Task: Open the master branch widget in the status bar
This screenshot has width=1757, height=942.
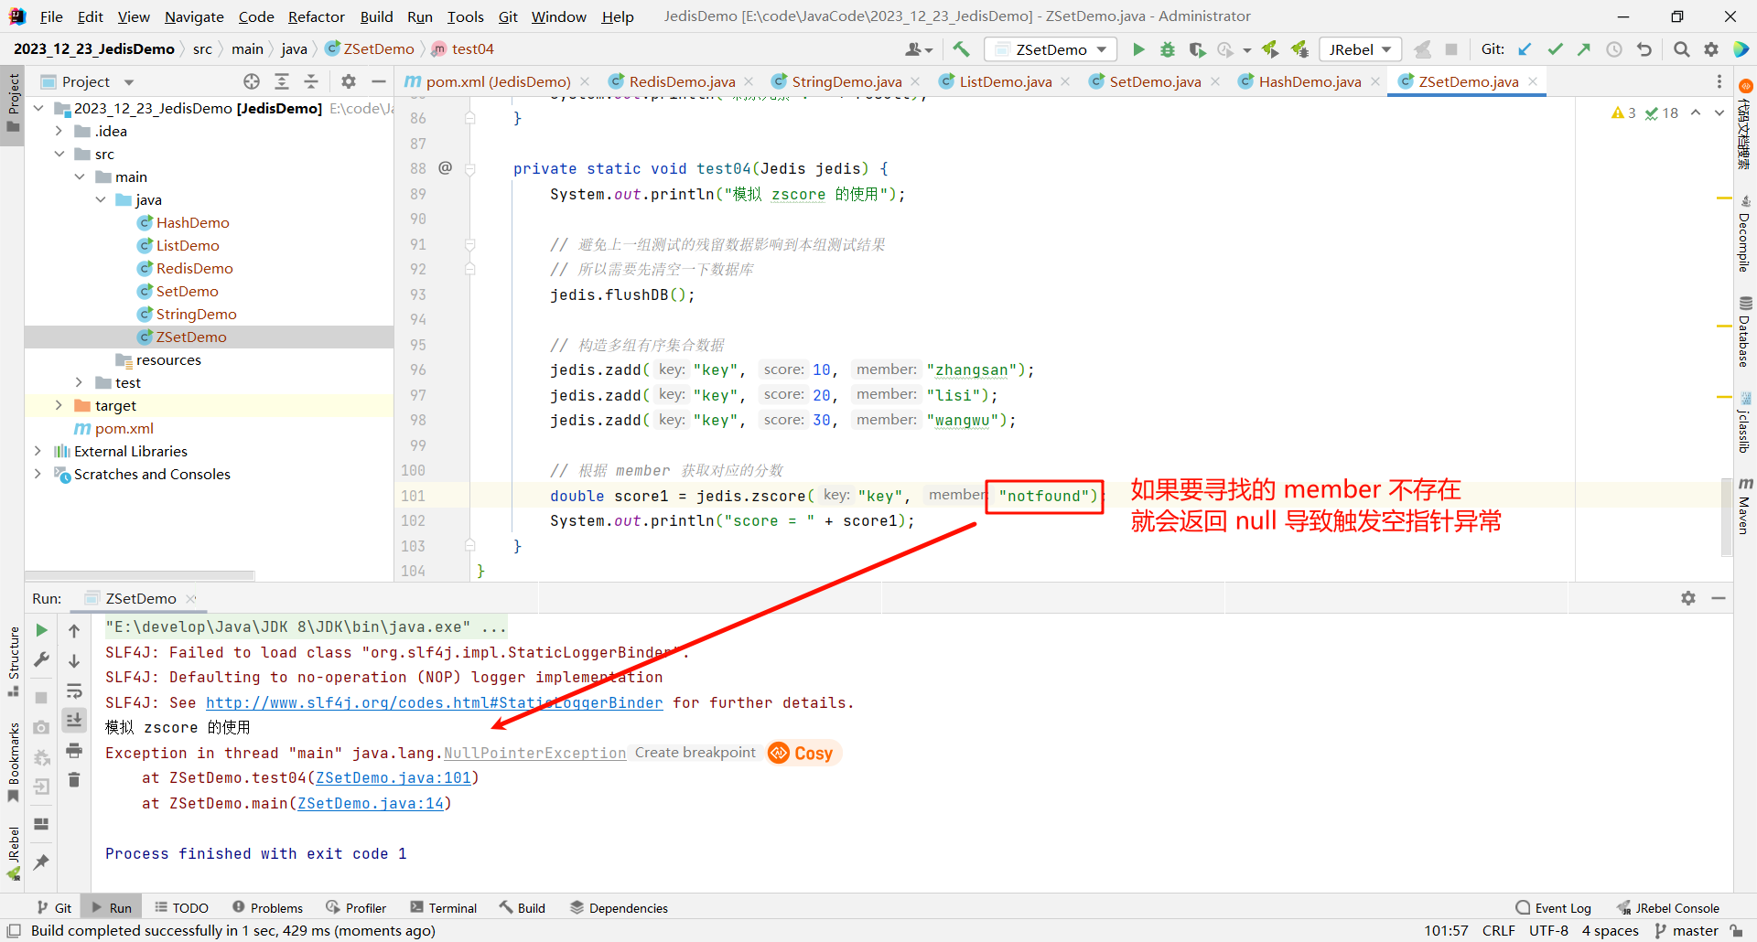Action: coord(1687,930)
